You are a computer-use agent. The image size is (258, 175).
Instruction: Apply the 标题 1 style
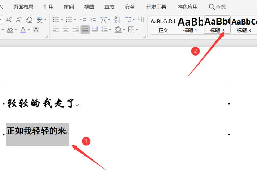click(x=190, y=25)
